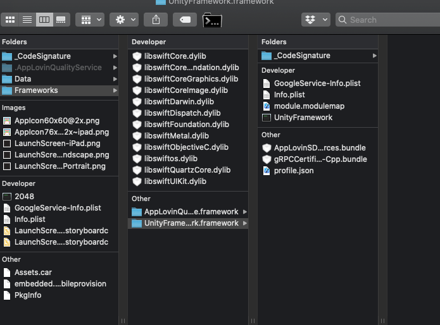Select LaunchScre...ndscape.png file
Screen dimensions: 440x325
click(x=59, y=155)
